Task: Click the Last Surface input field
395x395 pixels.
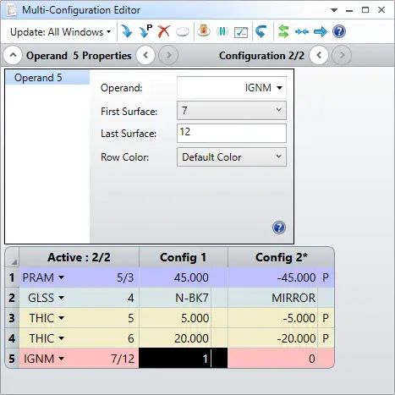Action: (232, 133)
